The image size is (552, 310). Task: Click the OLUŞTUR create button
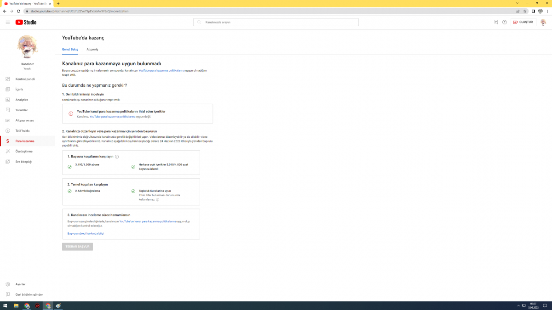tap(523, 22)
